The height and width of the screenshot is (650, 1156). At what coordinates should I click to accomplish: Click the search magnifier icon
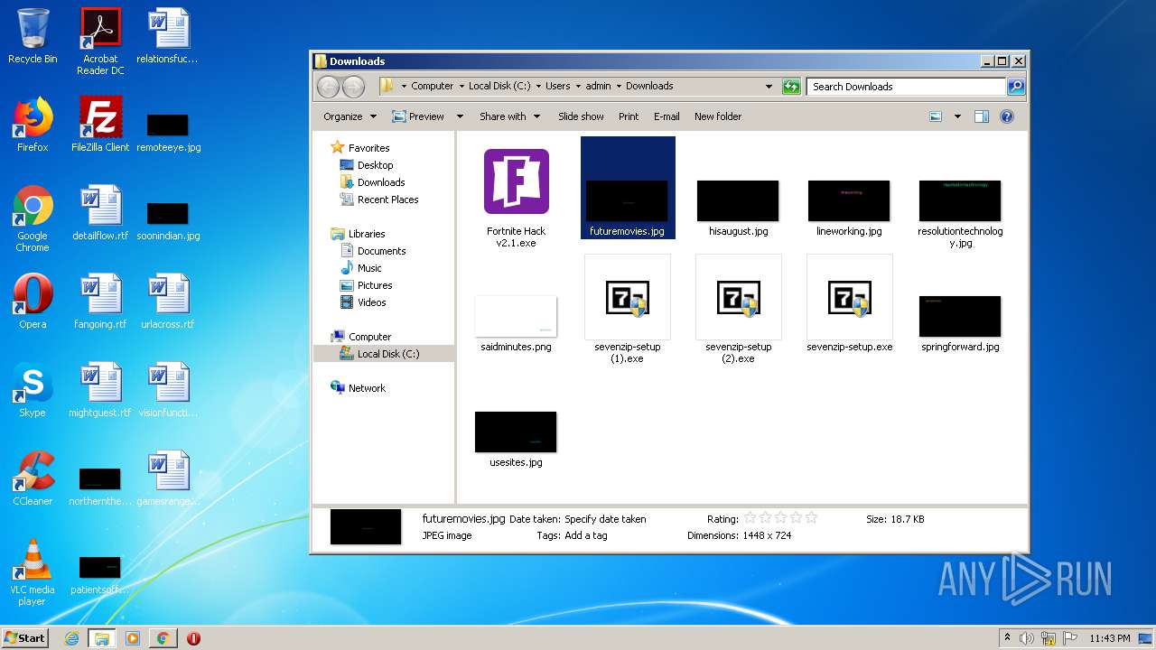point(1016,87)
